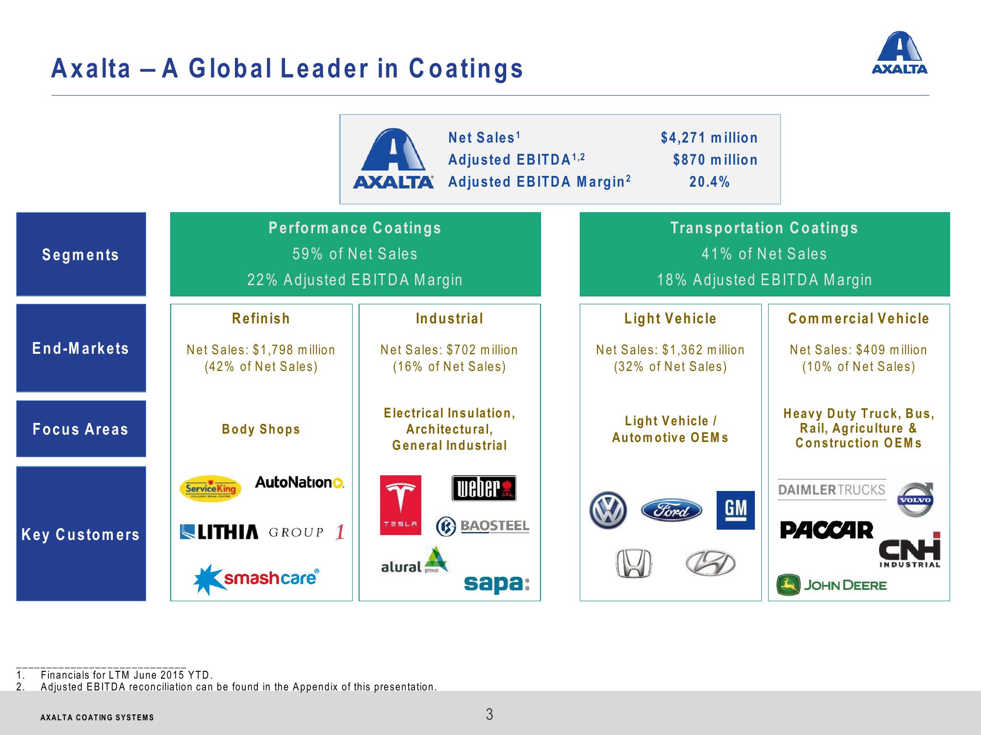
Task: Click 'Net Sales: $409 million' text
Action: coord(858,350)
